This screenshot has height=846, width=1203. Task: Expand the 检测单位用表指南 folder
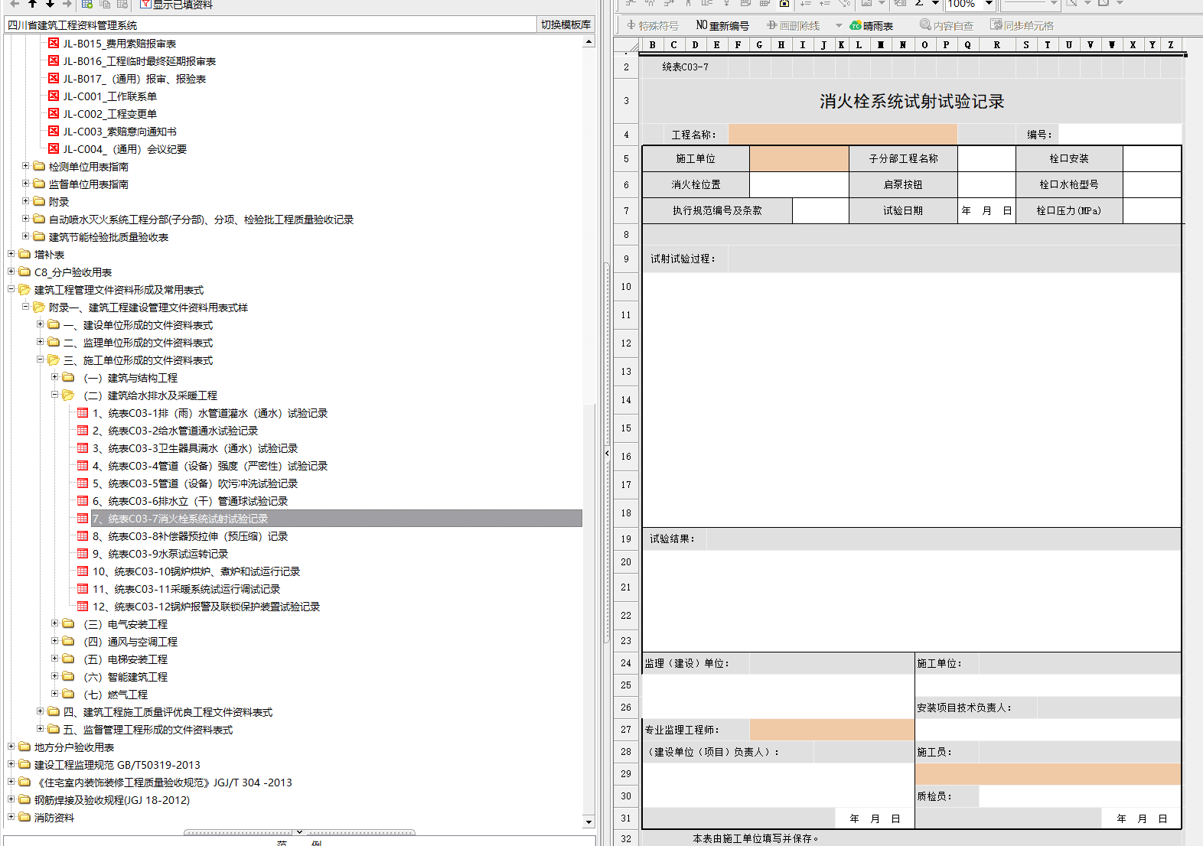(25, 166)
